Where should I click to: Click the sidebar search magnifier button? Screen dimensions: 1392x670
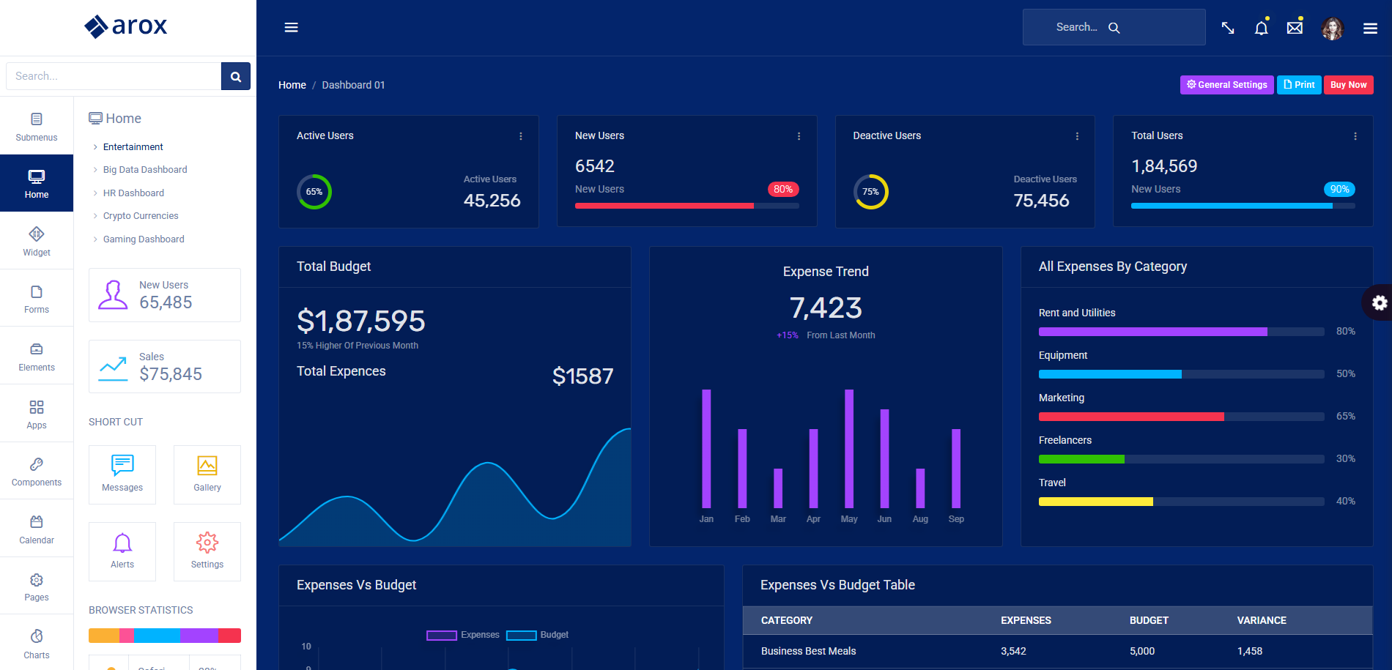pos(236,76)
